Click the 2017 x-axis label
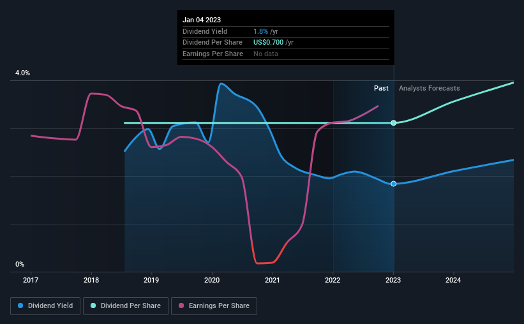 31,280
